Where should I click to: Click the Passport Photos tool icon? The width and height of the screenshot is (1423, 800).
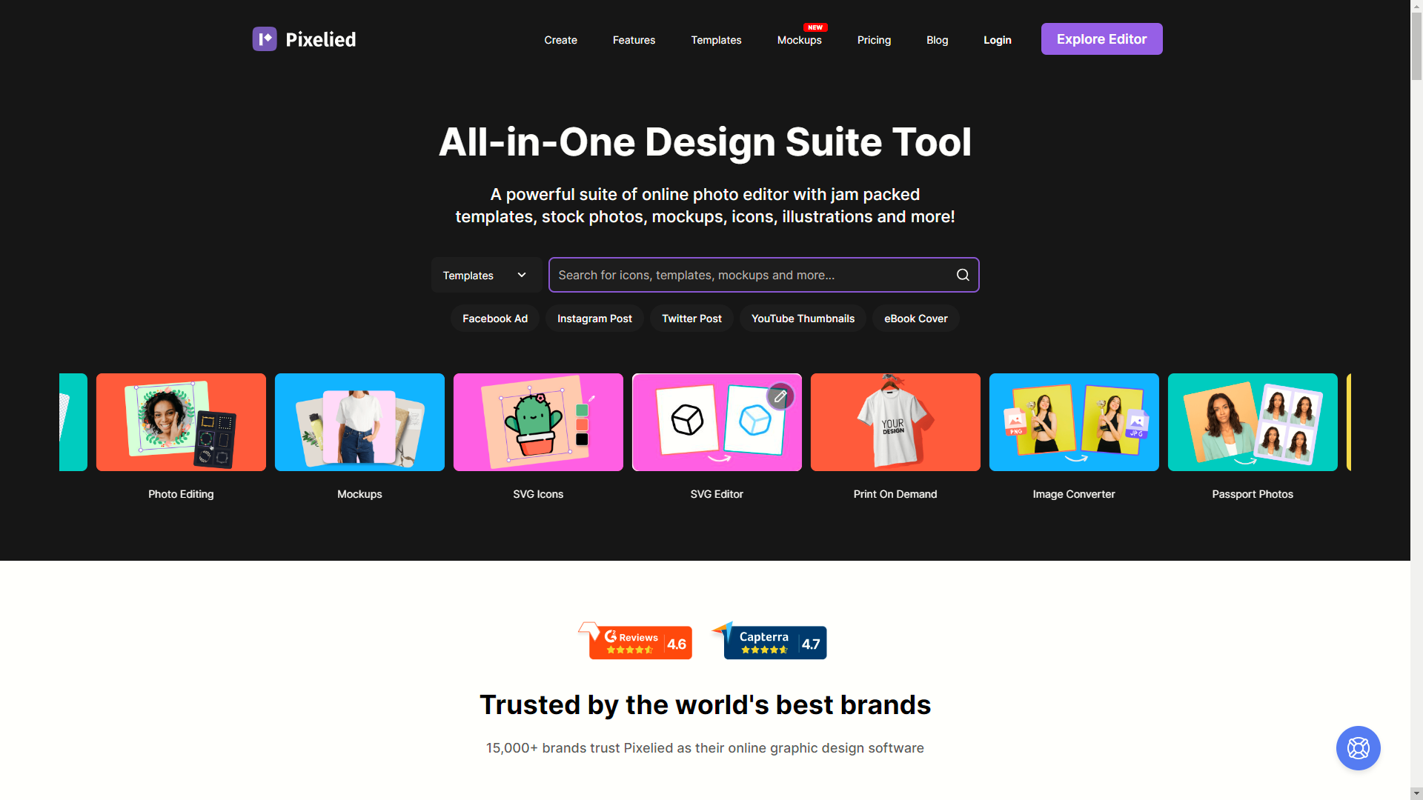click(1253, 422)
